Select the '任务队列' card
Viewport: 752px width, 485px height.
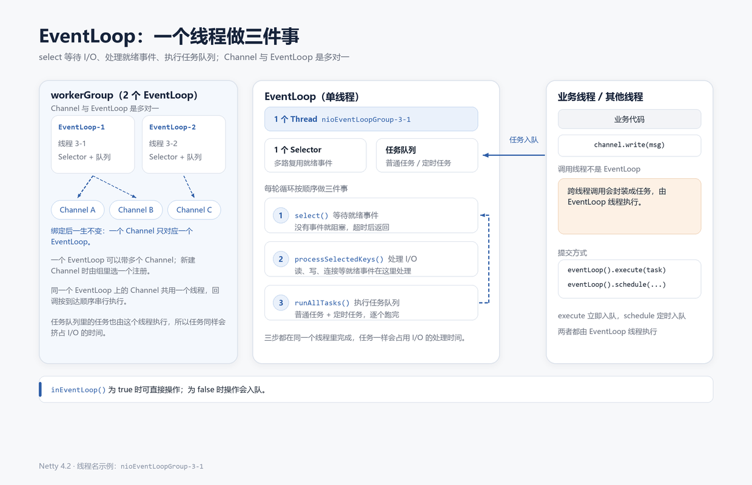(427, 155)
